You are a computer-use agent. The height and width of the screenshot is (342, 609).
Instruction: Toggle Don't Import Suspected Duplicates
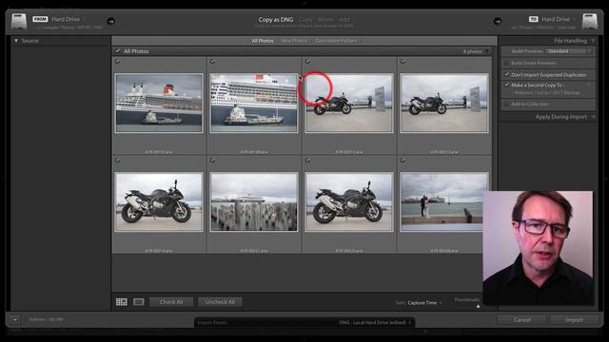point(506,74)
